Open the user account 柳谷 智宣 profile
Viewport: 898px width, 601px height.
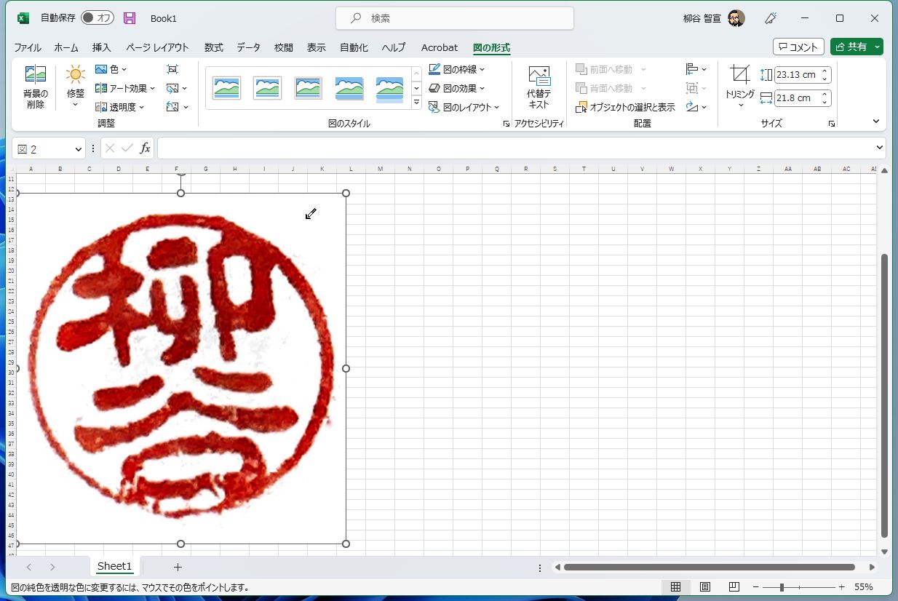click(714, 18)
